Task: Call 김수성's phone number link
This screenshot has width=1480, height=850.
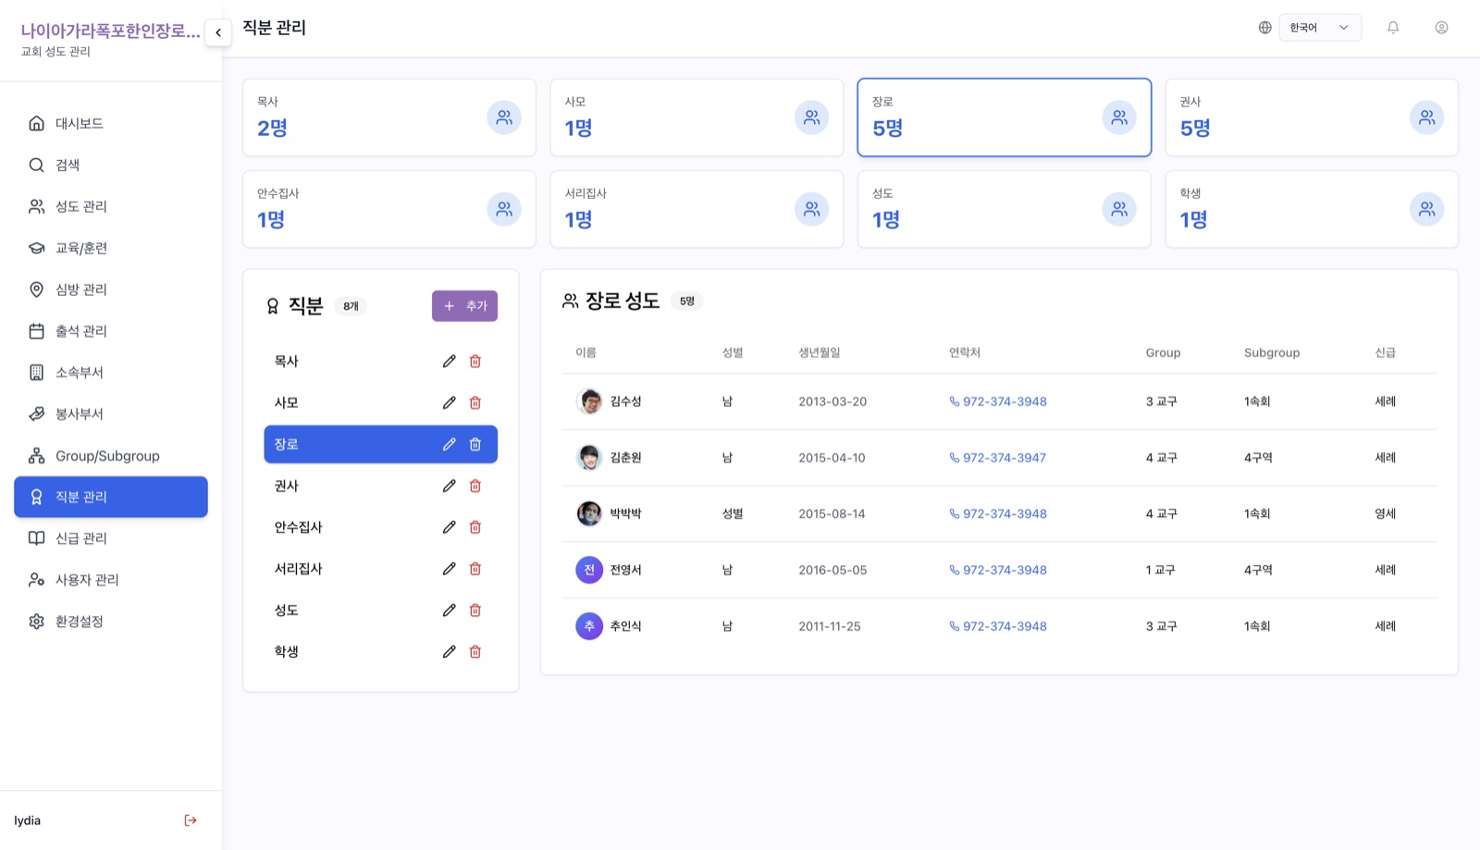Action: click(998, 401)
